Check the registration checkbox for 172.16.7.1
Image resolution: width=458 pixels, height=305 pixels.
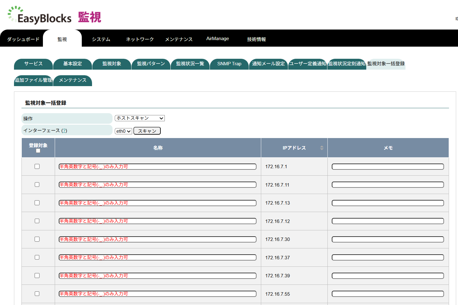[37, 166]
